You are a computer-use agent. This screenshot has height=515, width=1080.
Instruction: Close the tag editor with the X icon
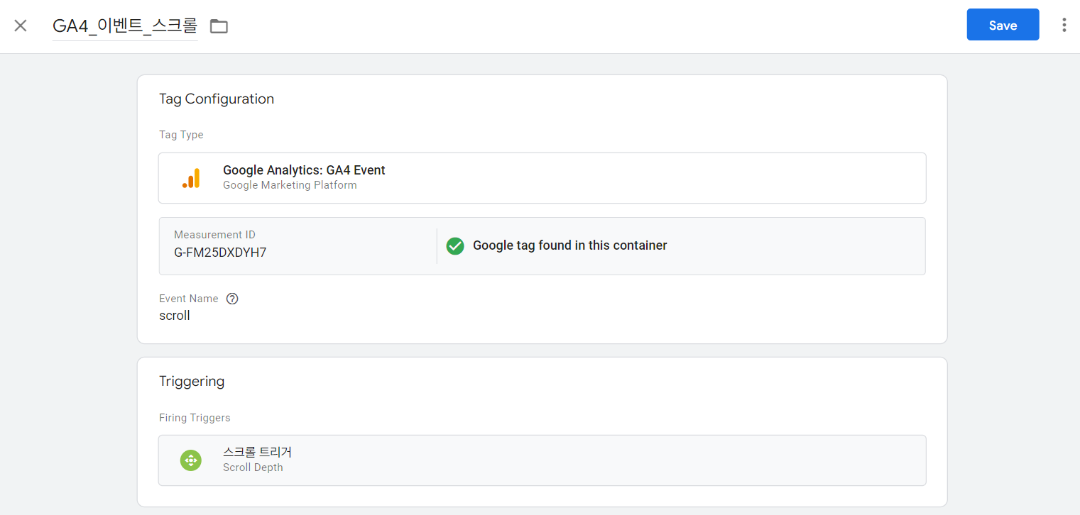tap(21, 26)
